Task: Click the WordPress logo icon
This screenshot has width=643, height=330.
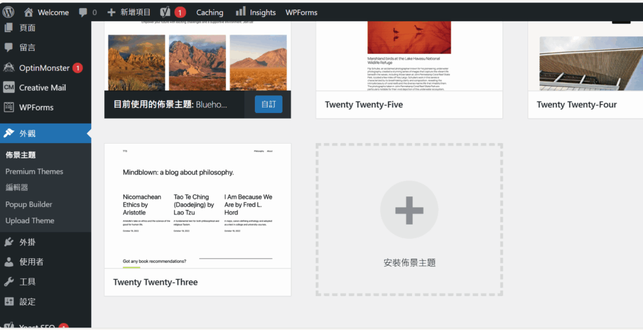Action: point(8,13)
